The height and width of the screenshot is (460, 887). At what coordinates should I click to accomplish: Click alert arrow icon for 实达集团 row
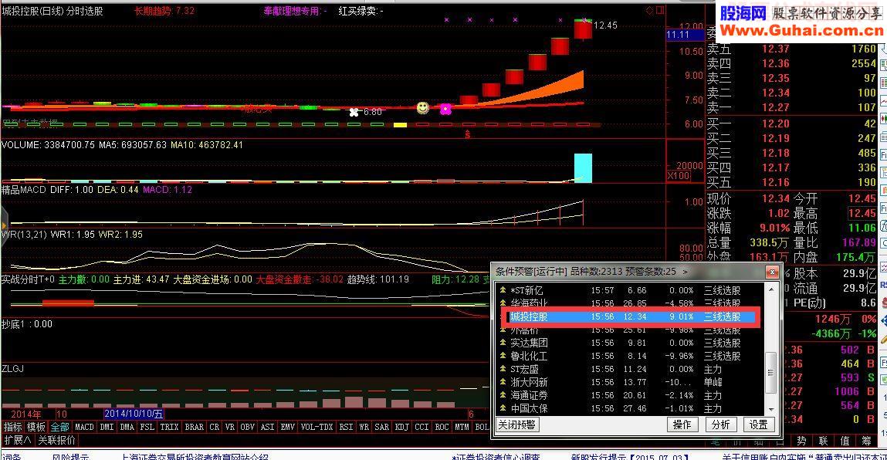(x=503, y=343)
